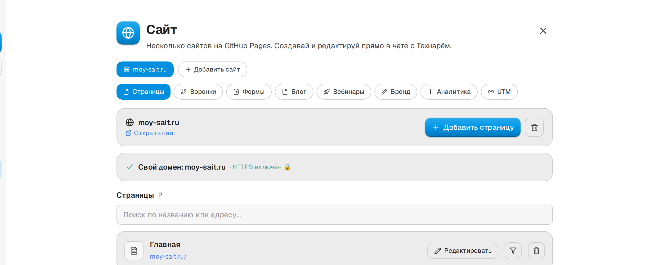This screenshot has width=663, height=265.
Task: Open the moy-sait.ru/ page address link
Action: click(168, 257)
